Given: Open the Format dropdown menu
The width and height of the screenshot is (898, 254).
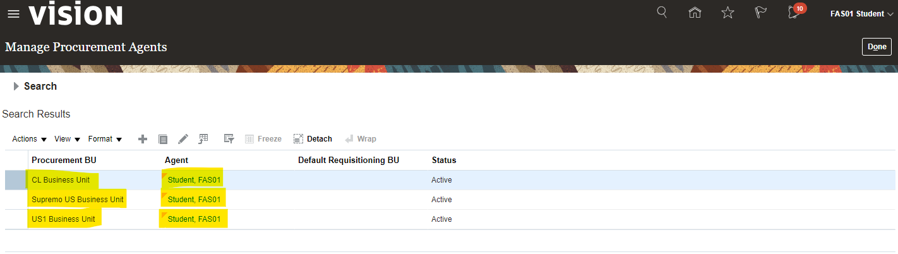Looking at the screenshot, I should click(105, 139).
